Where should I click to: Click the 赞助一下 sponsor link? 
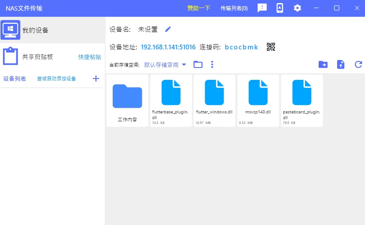pos(199,8)
